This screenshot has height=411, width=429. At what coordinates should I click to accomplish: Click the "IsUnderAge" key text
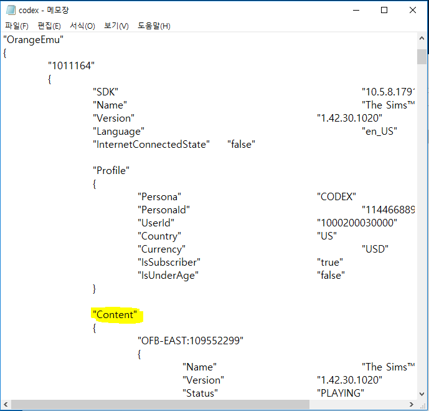click(x=168, y=276)
